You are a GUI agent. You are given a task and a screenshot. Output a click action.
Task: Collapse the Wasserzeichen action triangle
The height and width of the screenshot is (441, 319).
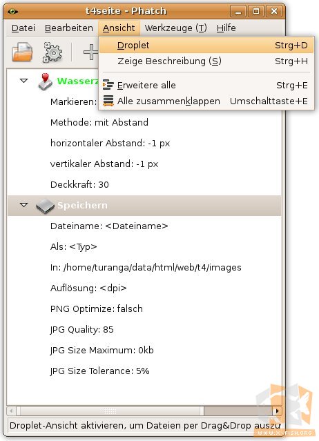[x=24, y=81]
